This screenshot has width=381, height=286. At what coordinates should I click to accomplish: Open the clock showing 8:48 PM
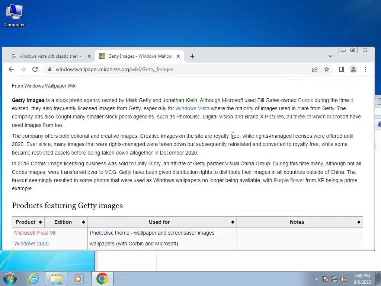[362, 279]
